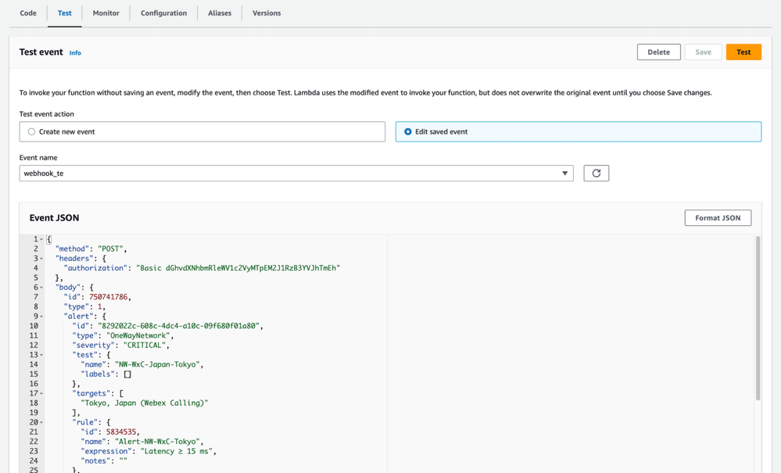
Task: Click the rule id 5834535
Action: (x=121, y=432)
